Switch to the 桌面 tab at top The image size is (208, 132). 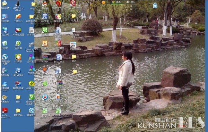coord(116,2)
